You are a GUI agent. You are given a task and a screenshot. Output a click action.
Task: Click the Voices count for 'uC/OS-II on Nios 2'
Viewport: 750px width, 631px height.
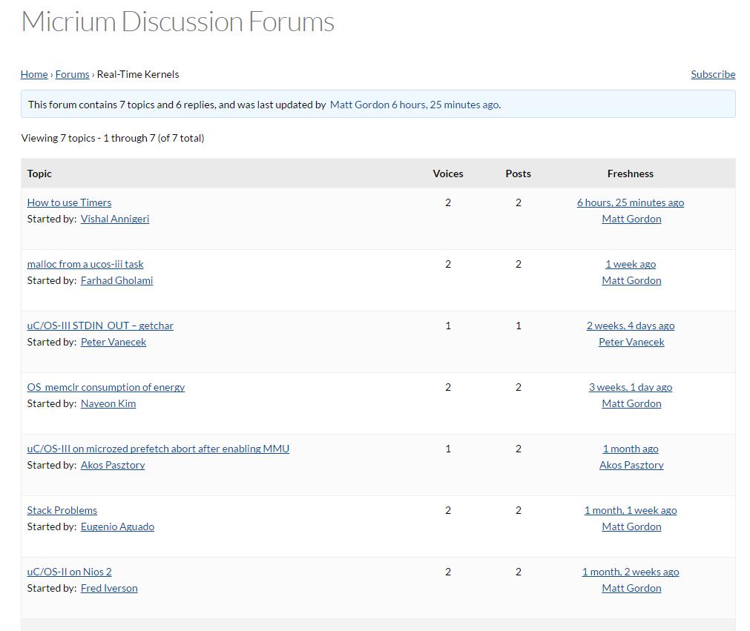click(x=448, y=572)
